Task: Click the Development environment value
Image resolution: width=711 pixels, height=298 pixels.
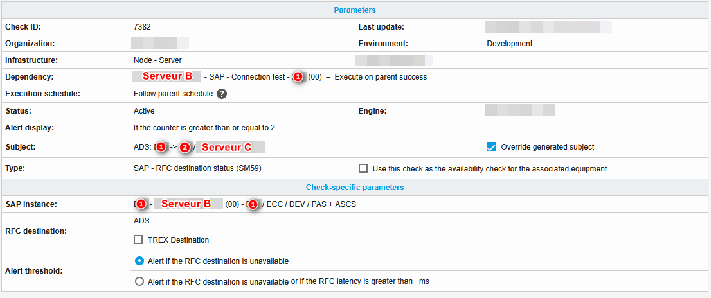Action: coord(510,44)
